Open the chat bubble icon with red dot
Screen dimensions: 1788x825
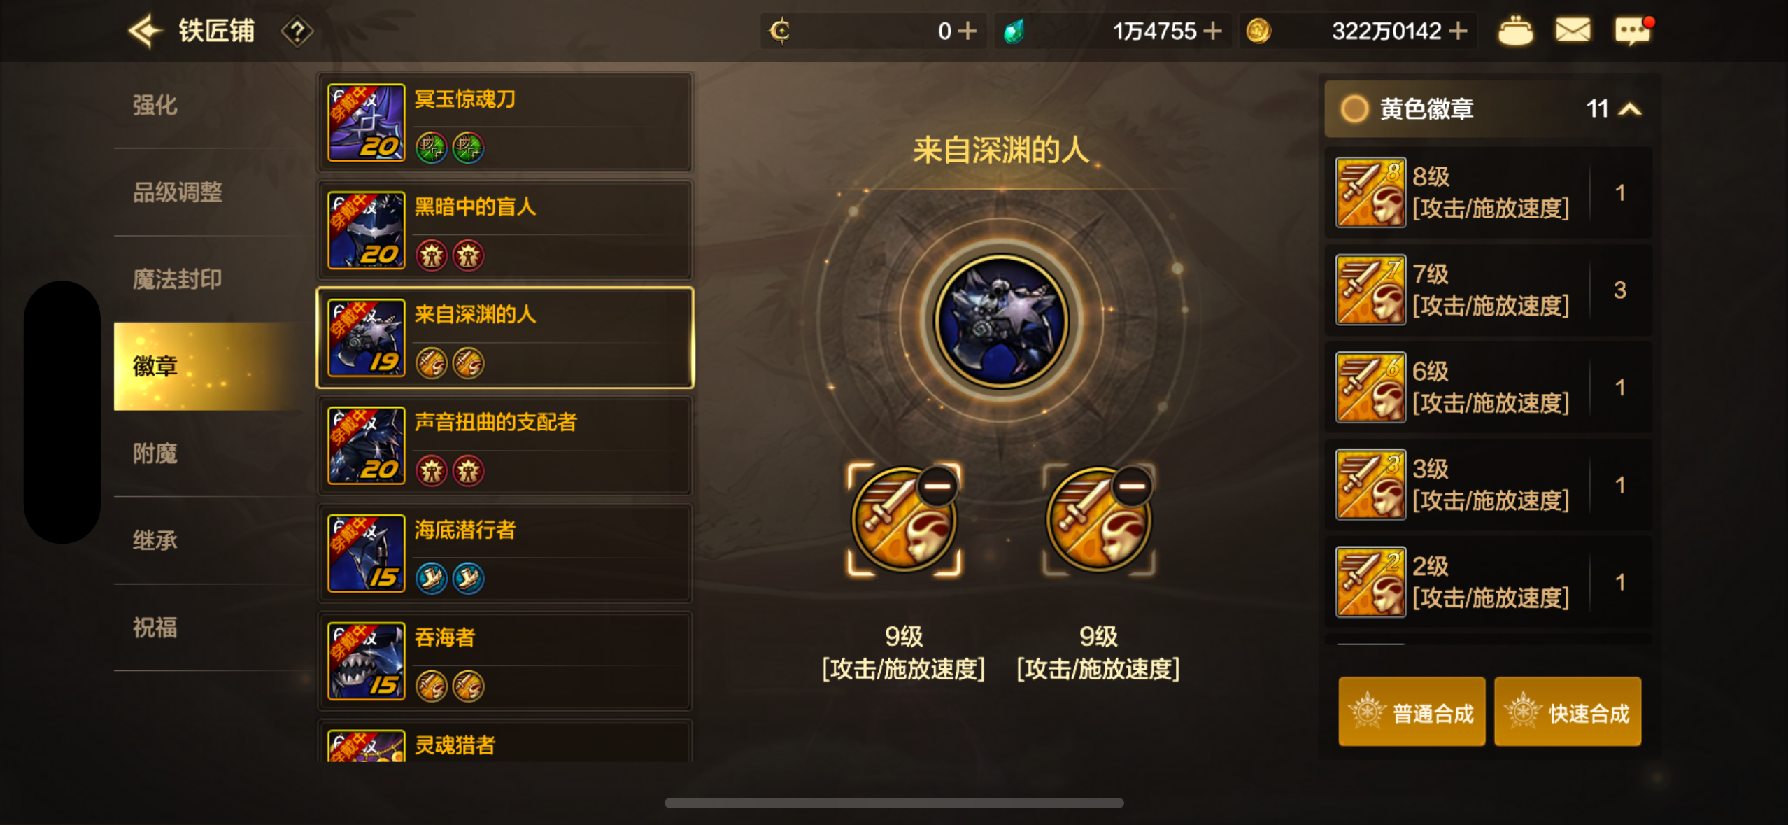(1633, 31)
